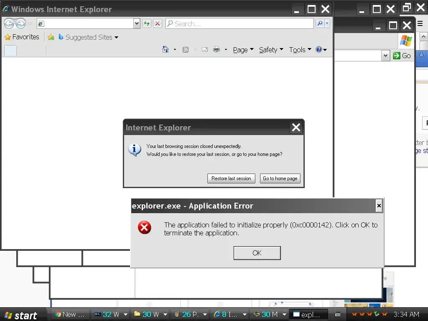Click the red error icon in Application Error dialog
428x321 pixels.
(x=144, y=227)
